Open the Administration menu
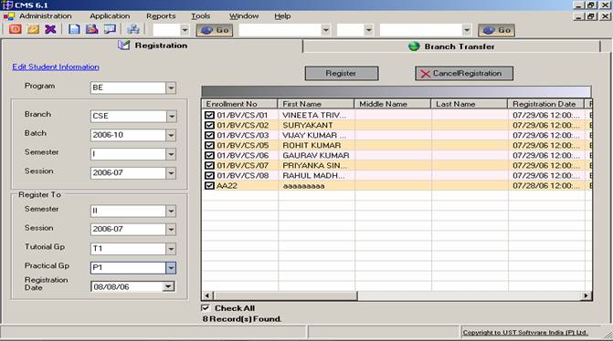Viewport: 613px width, 341px height. (46, 16)
